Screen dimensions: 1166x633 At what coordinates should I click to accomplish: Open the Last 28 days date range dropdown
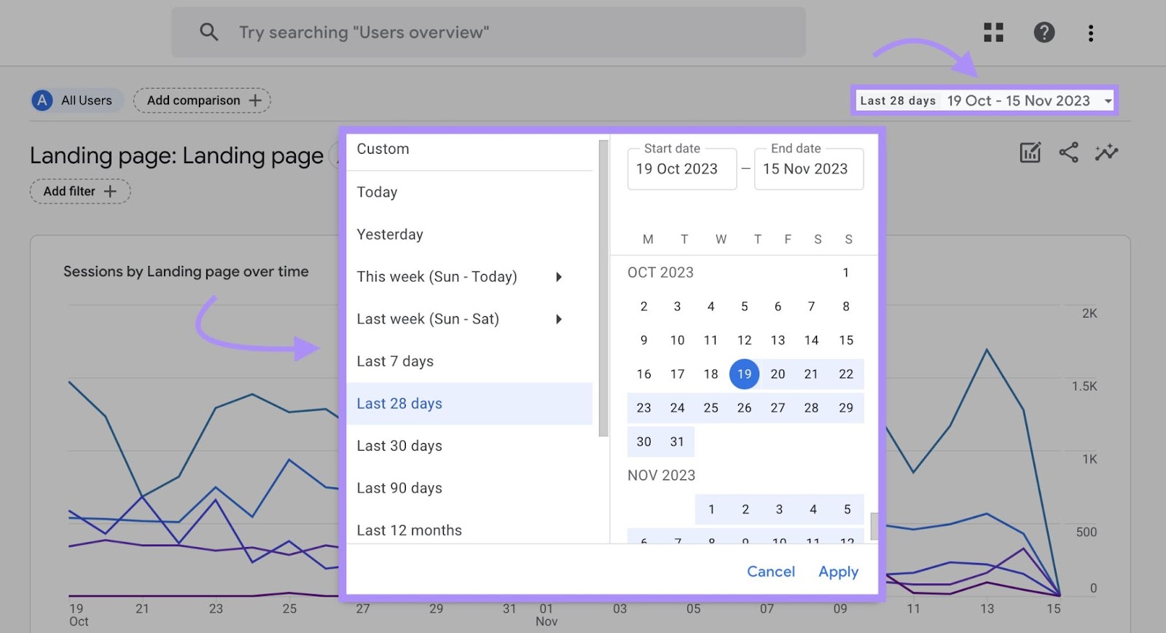[984, 101]
